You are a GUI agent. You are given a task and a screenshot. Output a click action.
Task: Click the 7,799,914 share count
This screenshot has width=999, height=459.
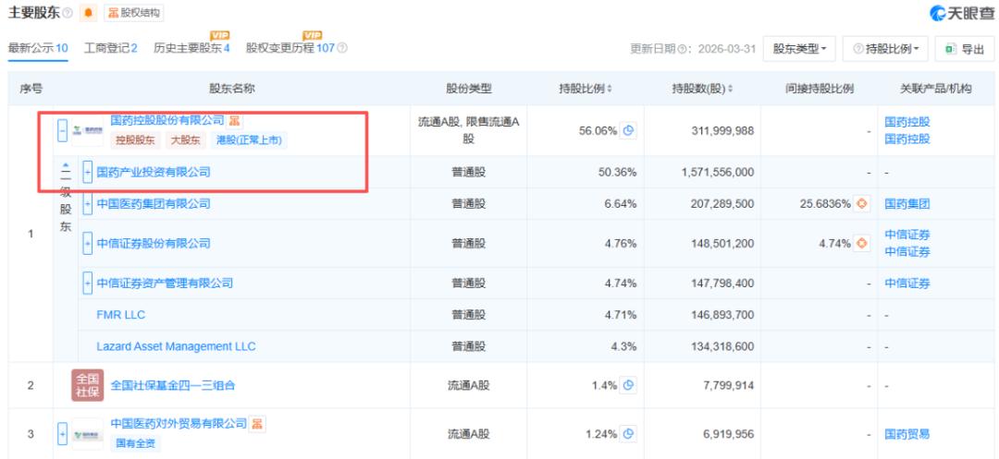tap(727, 385)
